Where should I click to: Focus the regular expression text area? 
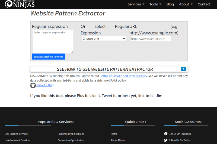pos(53,42)
